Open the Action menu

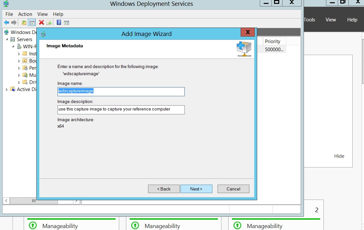pos(25,14)
